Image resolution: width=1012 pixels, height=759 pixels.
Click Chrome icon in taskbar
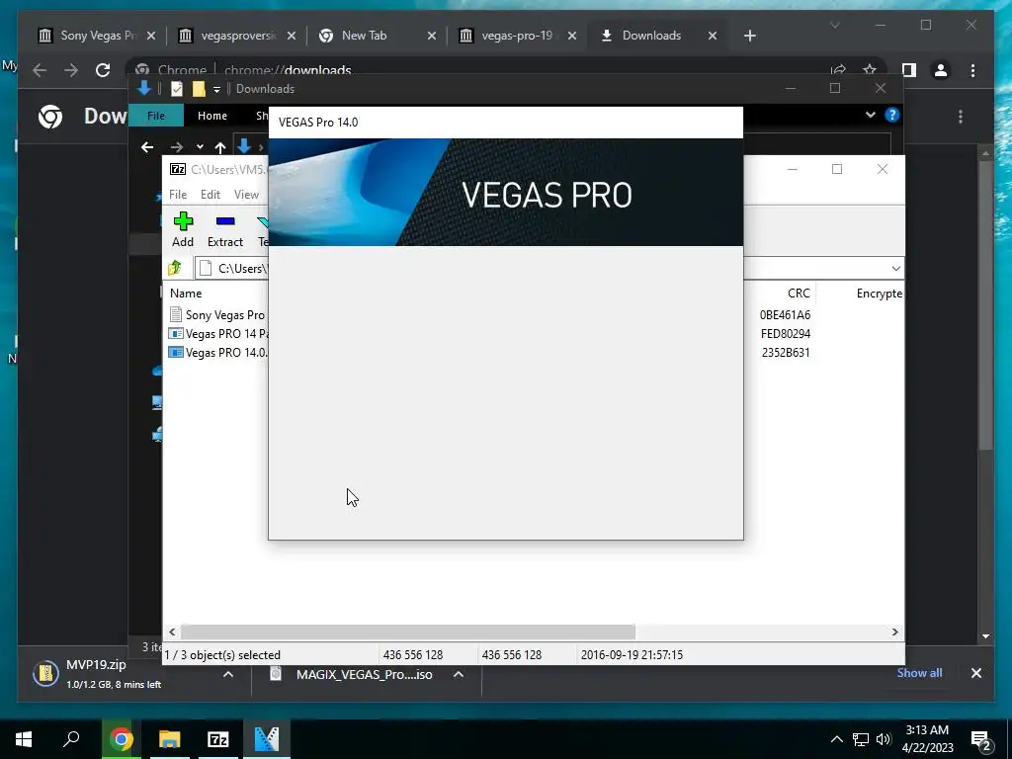(121, 739)
